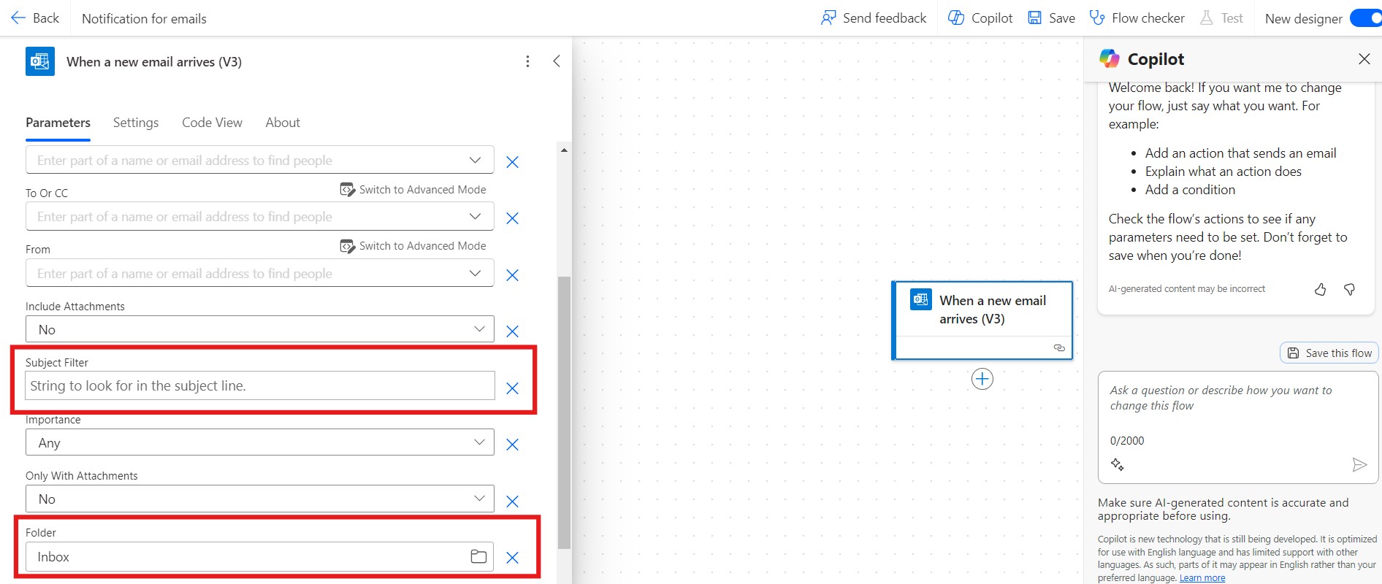Expand the To Or CC dropdown arrow
Image resolution: width=1382 pixels, height=584 pixels.
[475, 216]
